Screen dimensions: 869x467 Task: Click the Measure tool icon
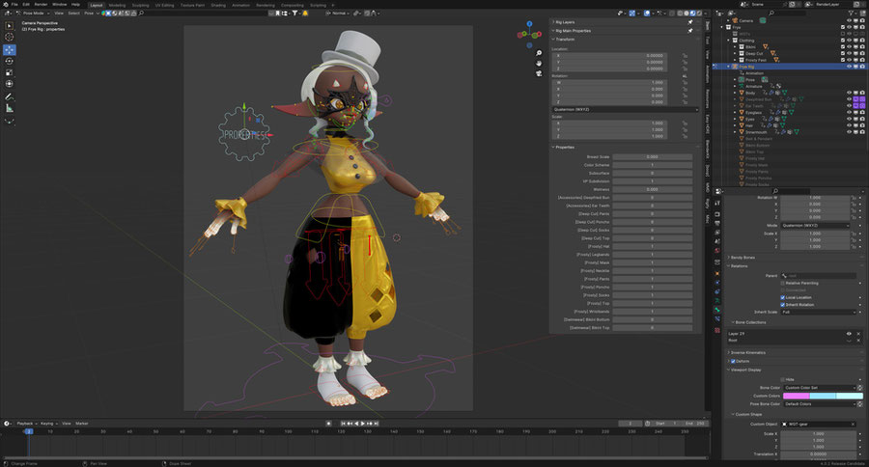coord(10,109)
